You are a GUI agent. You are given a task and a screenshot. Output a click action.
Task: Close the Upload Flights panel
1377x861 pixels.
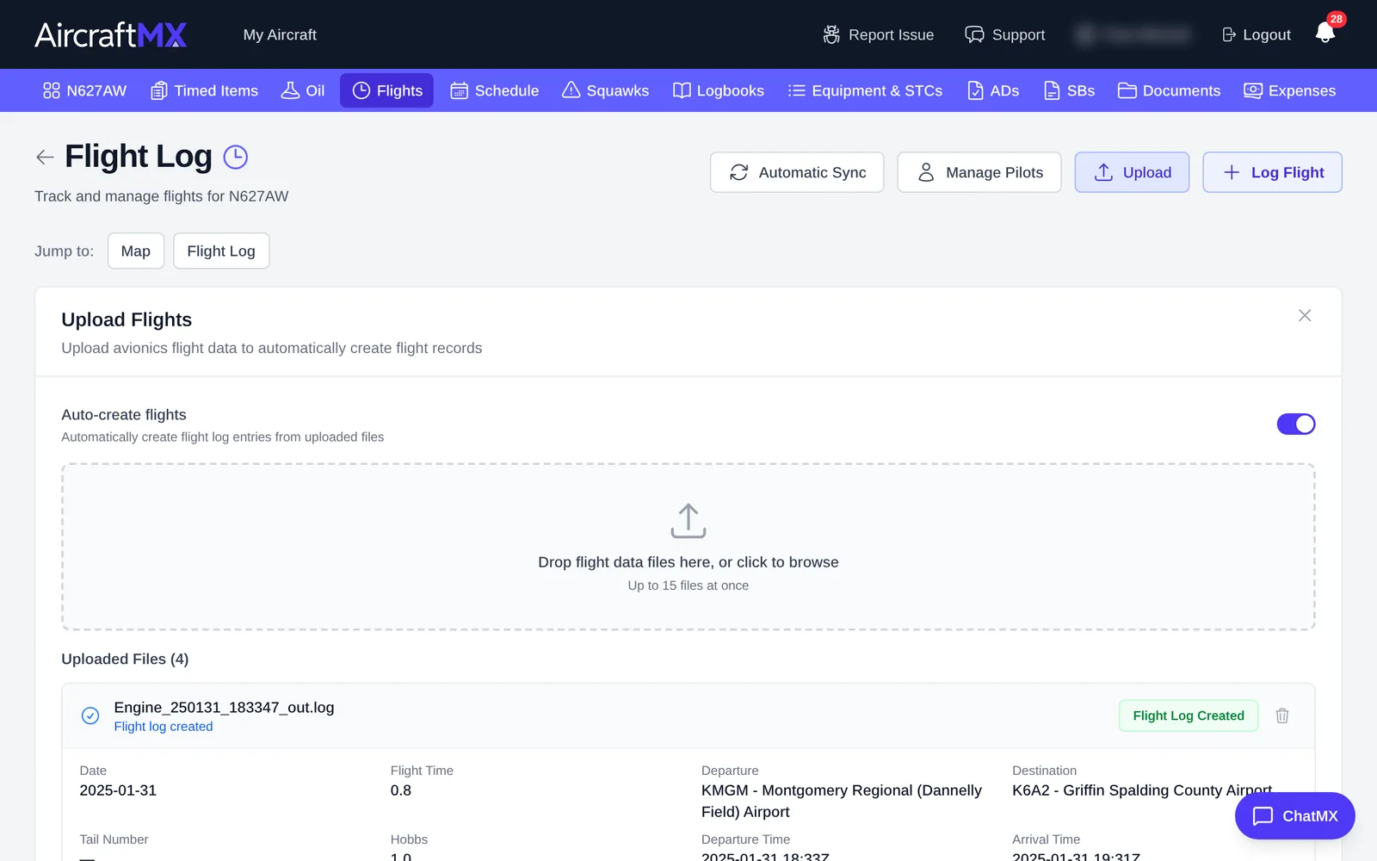click(x=1305, y=316)
